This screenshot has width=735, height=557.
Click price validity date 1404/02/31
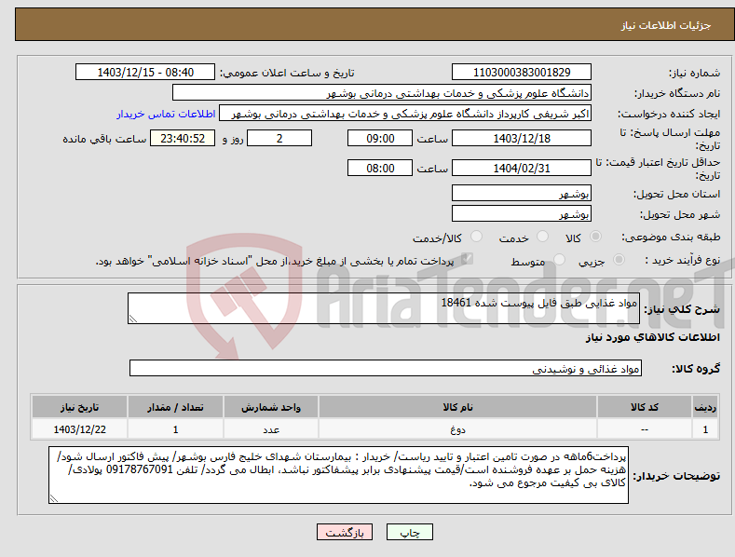click(x=522, y=168)
